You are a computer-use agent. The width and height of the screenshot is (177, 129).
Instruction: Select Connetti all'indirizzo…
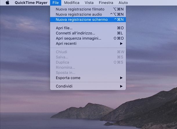(x=88, y=33)
